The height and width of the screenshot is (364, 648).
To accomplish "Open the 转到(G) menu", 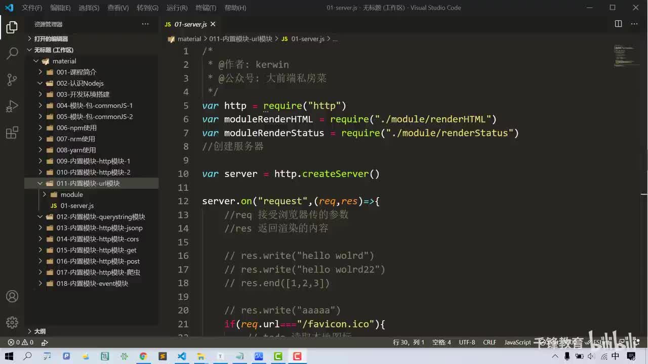I will (x=147, y=8).
